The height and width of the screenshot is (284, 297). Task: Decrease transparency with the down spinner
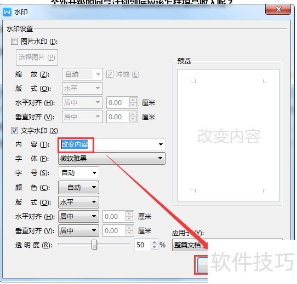[x=155, y=247]
